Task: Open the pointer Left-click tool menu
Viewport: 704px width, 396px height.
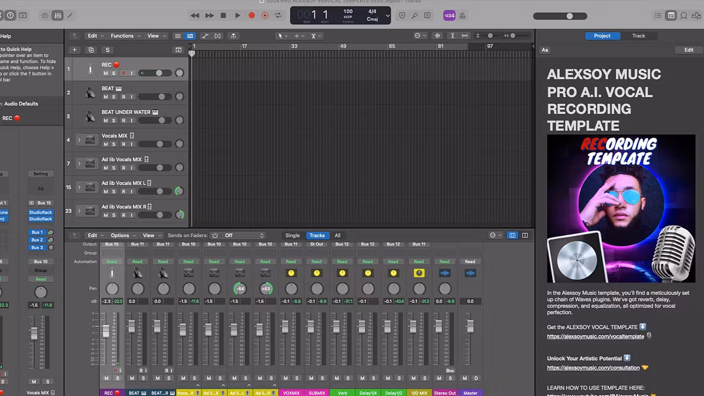Action: [283, 36]
